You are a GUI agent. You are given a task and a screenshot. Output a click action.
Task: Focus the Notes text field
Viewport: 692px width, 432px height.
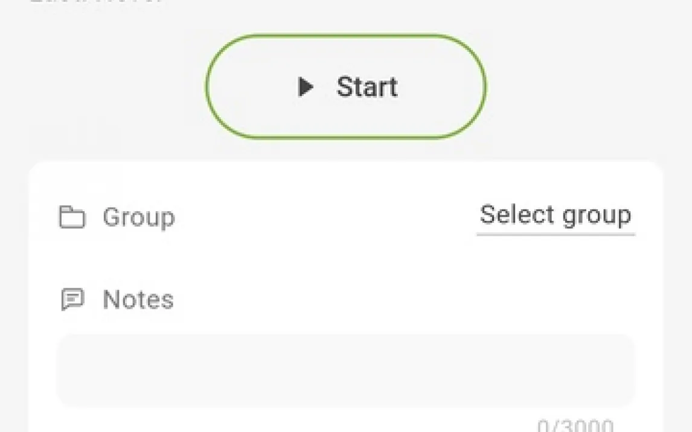[x=346, y=370]
